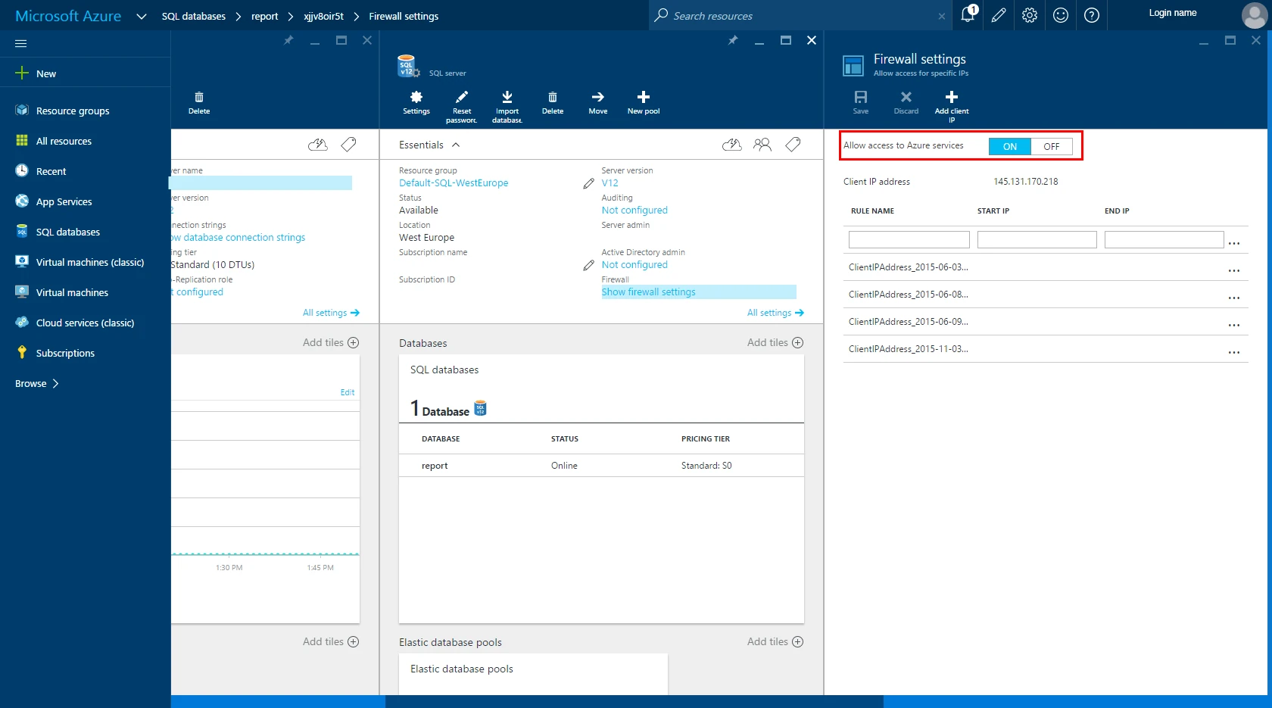Open the notifications bell icon

pos(968,15)
